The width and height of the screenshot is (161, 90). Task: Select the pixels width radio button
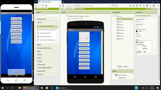137,46
